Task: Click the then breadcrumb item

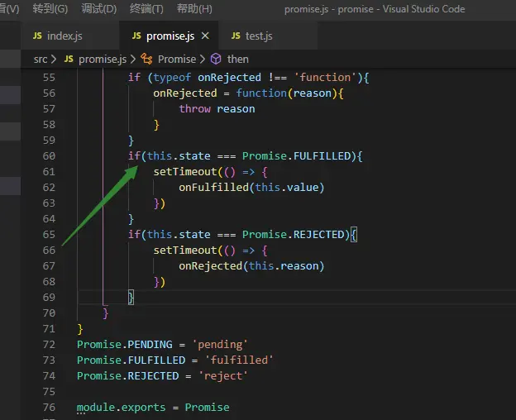Action: [238, 60]
